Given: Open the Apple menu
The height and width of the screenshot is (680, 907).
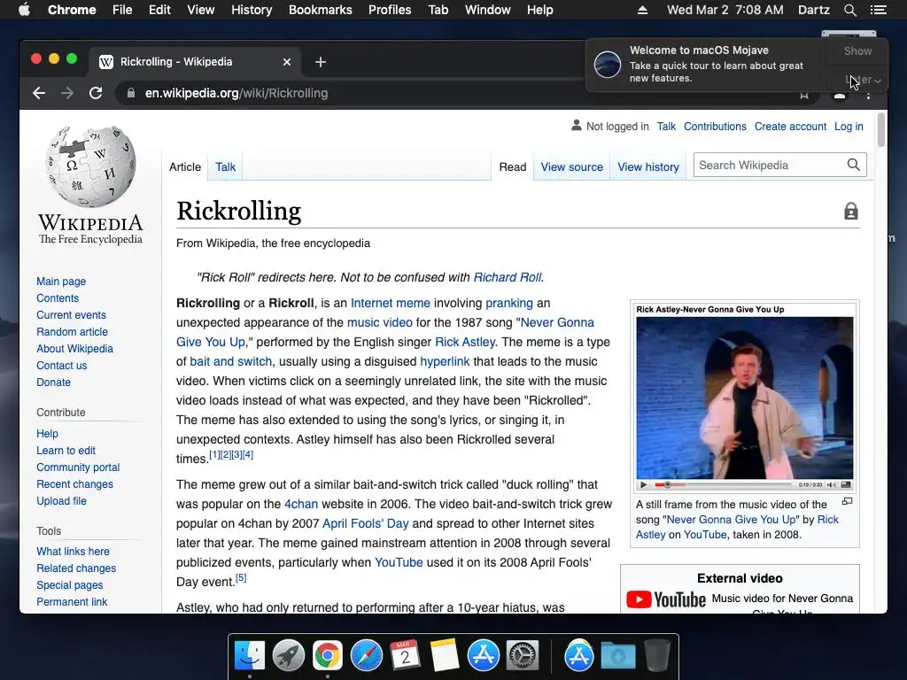Looking at the screenshot, I should pos(24,10).
